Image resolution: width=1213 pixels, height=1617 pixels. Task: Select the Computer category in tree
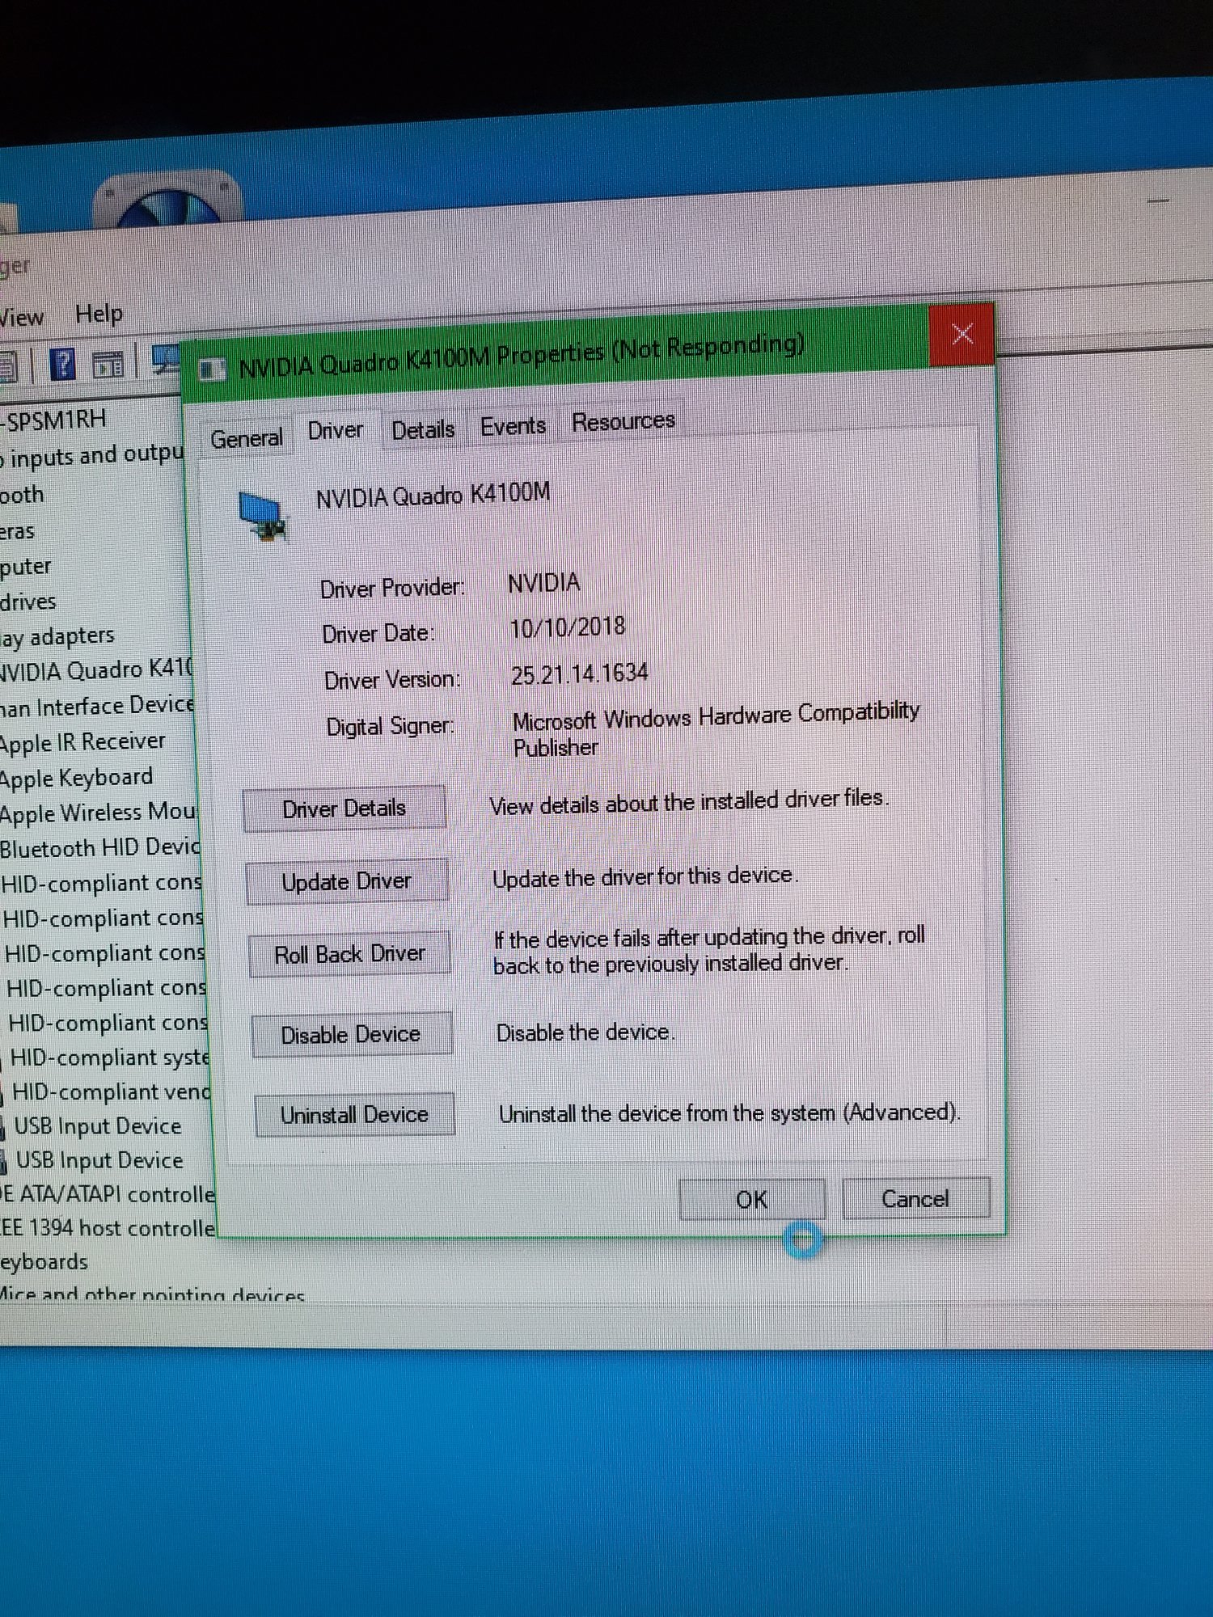[x=26, y=567]
